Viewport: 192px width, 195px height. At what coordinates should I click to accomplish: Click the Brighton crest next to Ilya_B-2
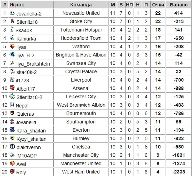point(12,55)
